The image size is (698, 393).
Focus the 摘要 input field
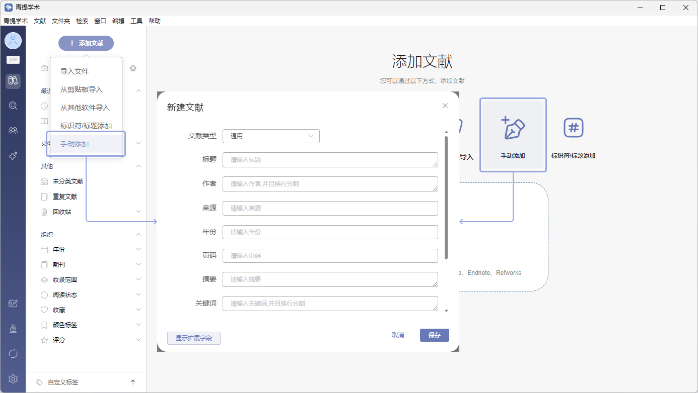pyautogui.click(x=330, y=279)
